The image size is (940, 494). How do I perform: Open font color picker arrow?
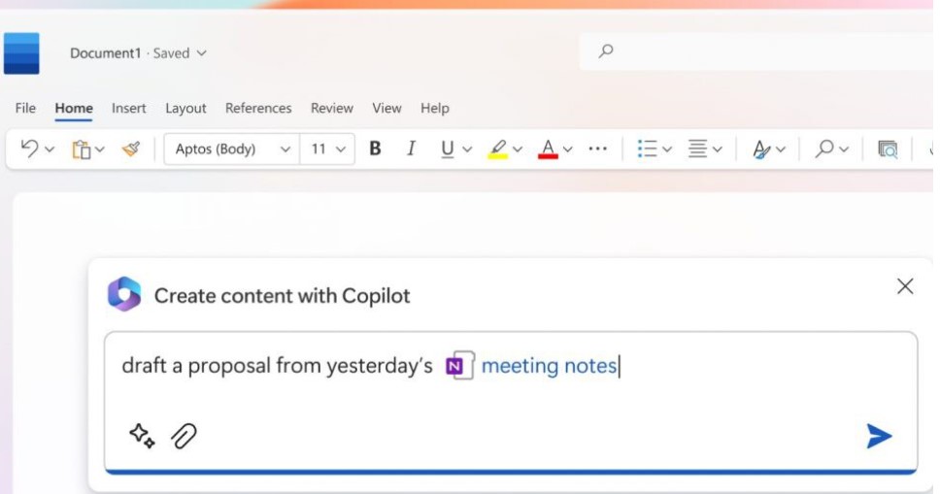point(568,149)
